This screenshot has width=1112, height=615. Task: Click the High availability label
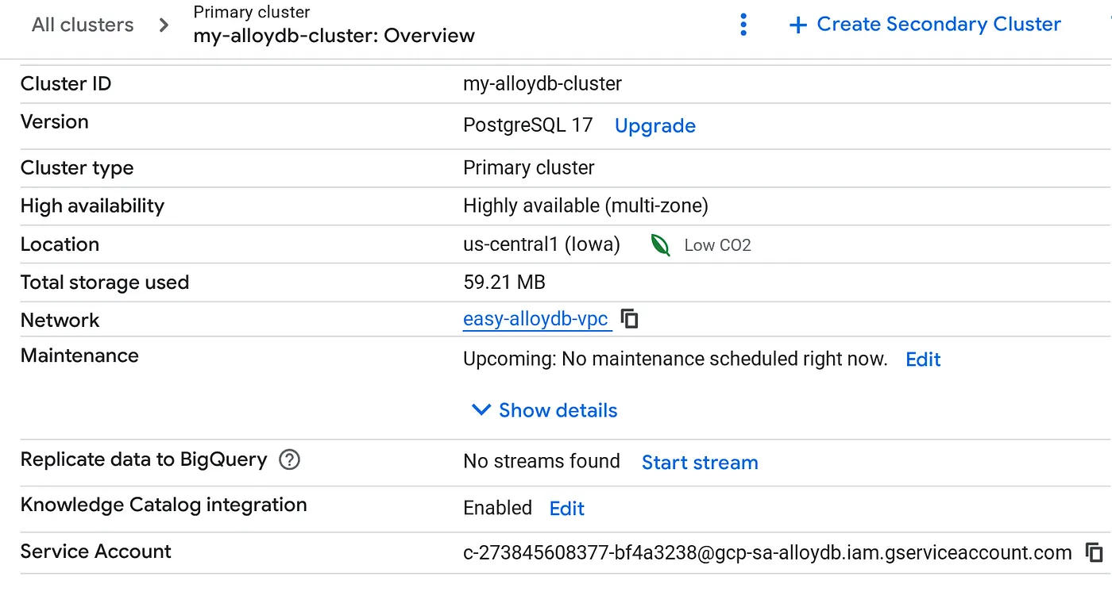pos(92,206)
